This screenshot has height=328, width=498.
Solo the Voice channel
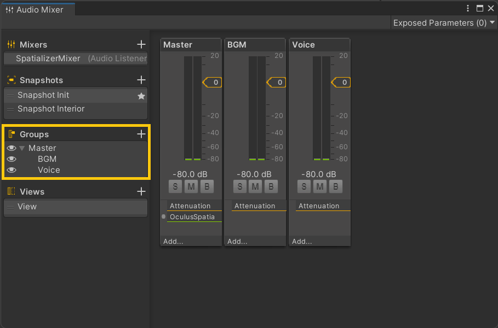pos(304,186)
